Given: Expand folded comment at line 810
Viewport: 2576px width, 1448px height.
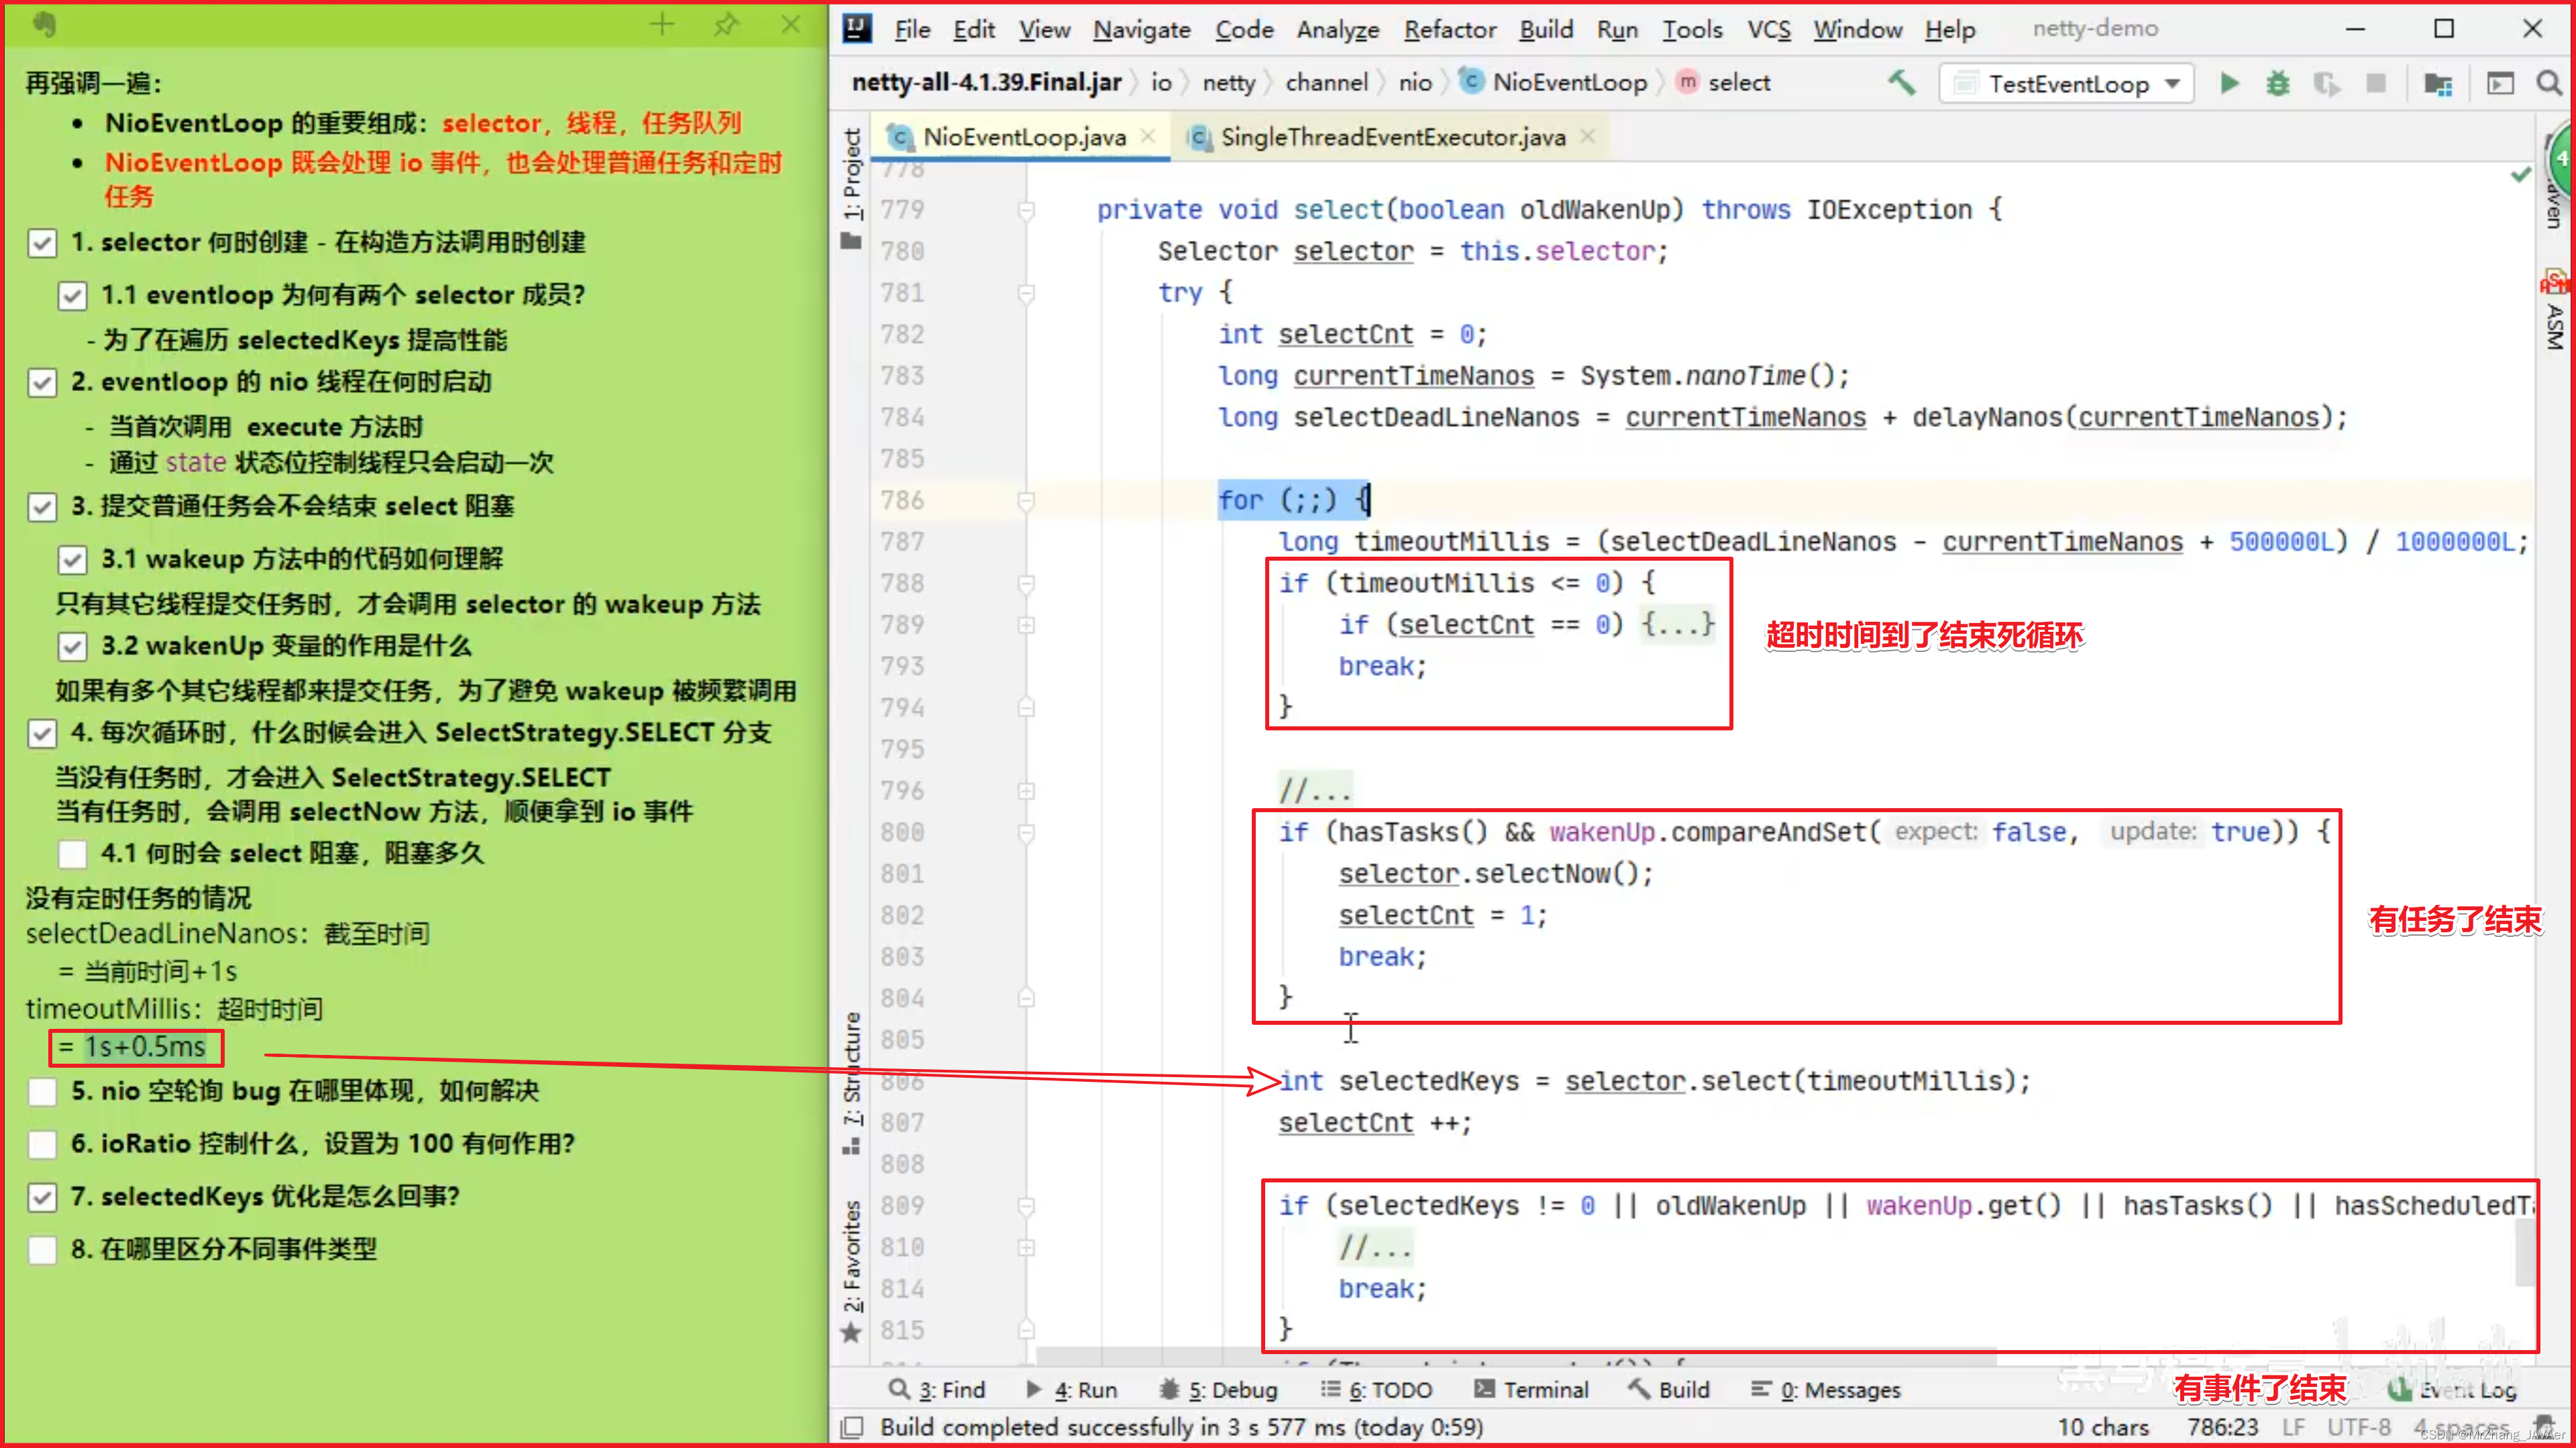Looking at the screenshot, I should click(x=1026, y=1247).
